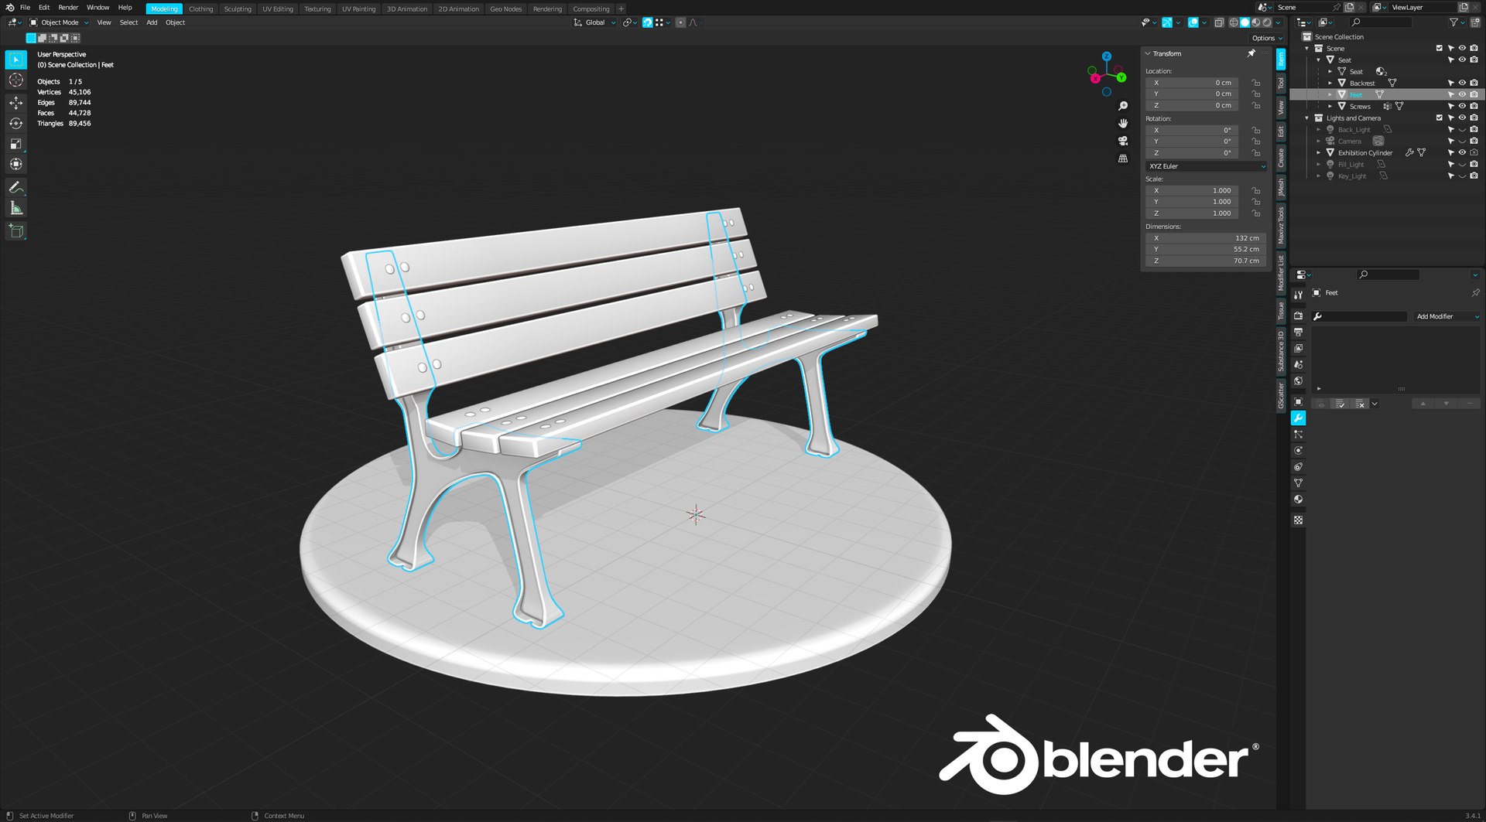Open the Substance 3D sidebar tab
Image resolution: width=1486 pixels, height=822 pixels.
coord(1281,351)
